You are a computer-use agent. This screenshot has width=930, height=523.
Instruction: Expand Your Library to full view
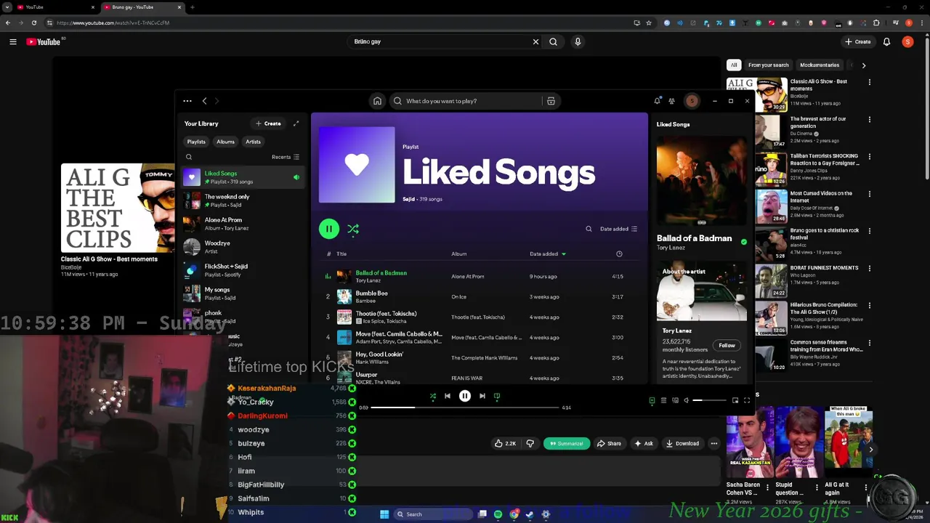(296, 123)
